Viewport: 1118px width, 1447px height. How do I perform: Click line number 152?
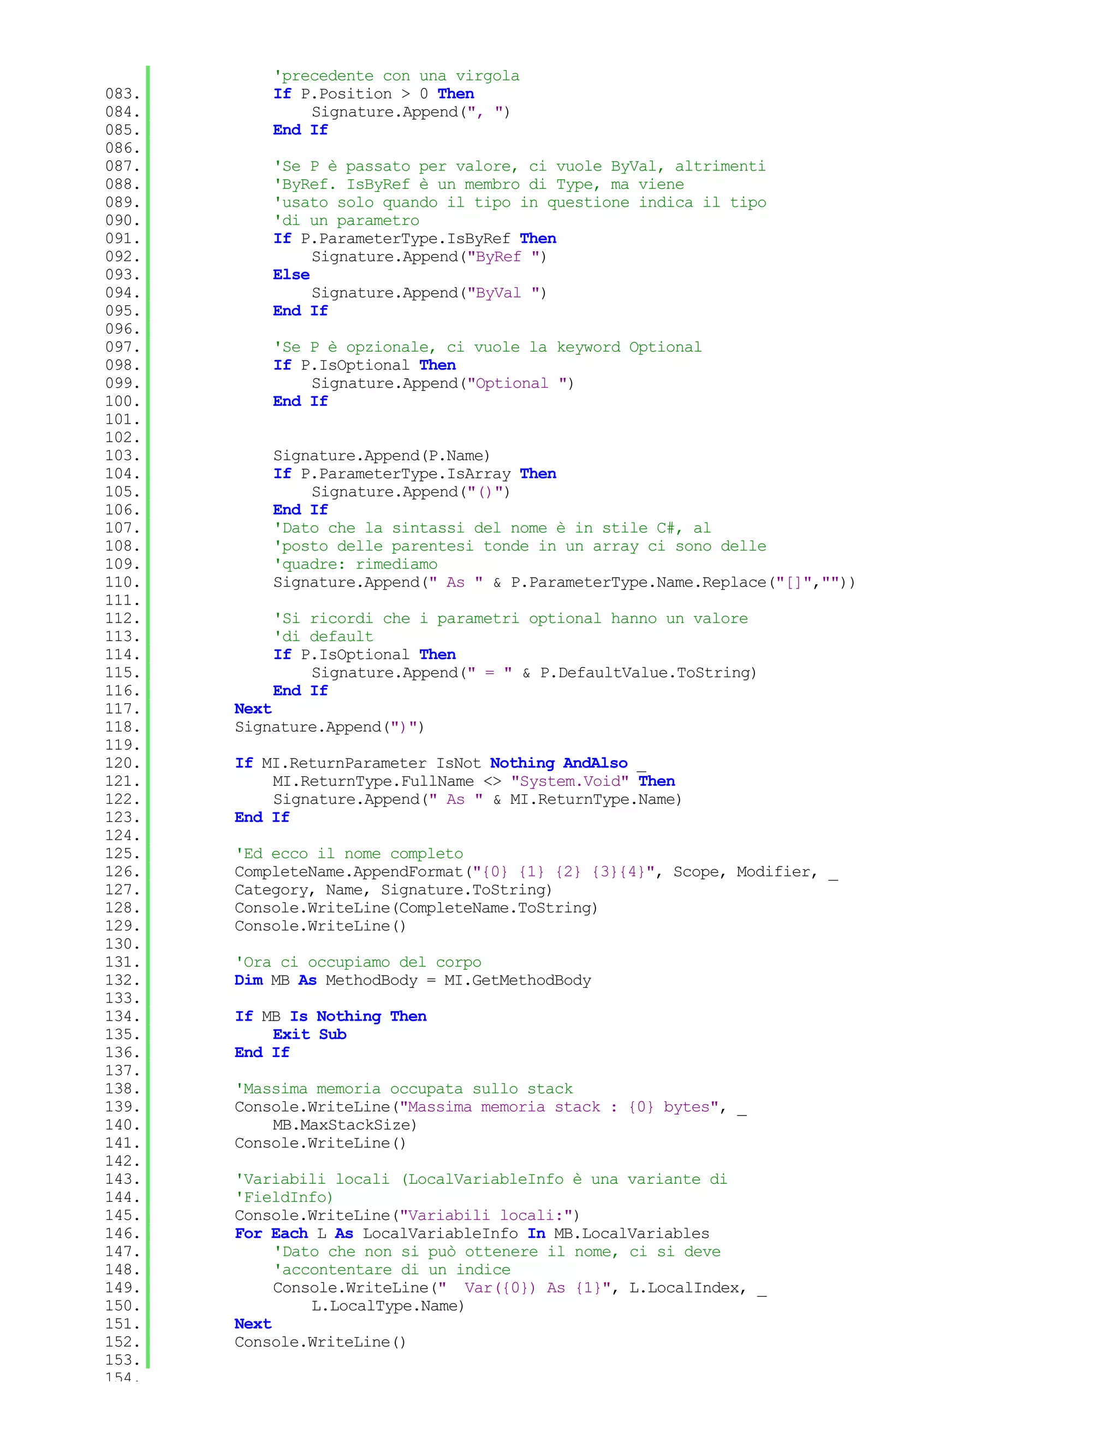coord(122,1342)
